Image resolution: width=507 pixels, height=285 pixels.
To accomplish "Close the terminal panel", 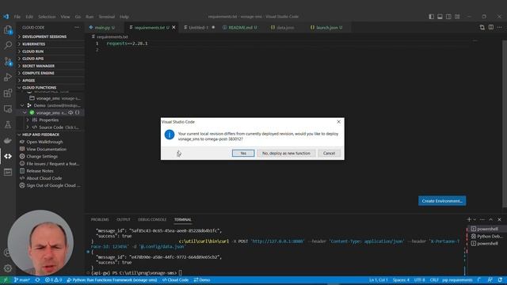I will [x=500, y=219].
